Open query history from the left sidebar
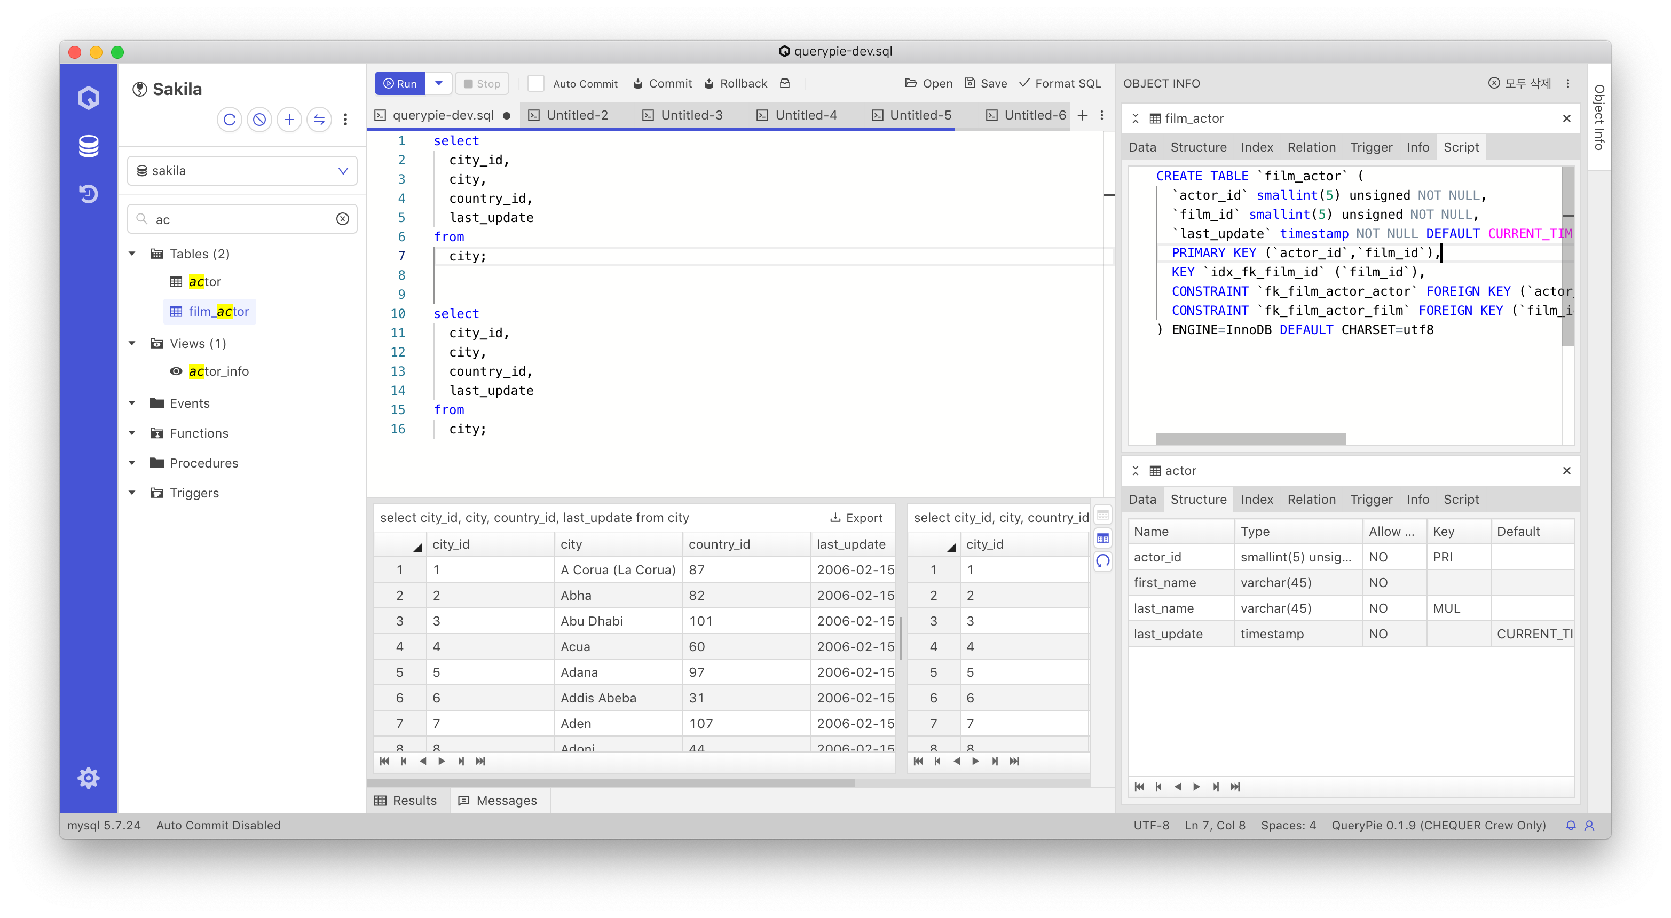This screenshot has width=1671, height=918. (88, 193)
